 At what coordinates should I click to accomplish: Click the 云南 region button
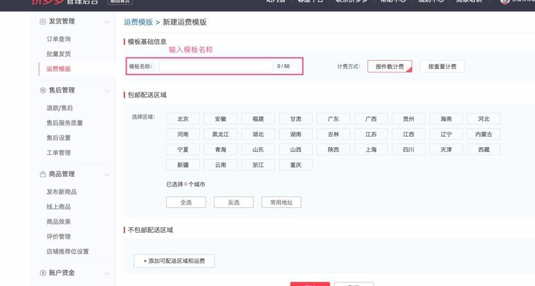point(220,165)
